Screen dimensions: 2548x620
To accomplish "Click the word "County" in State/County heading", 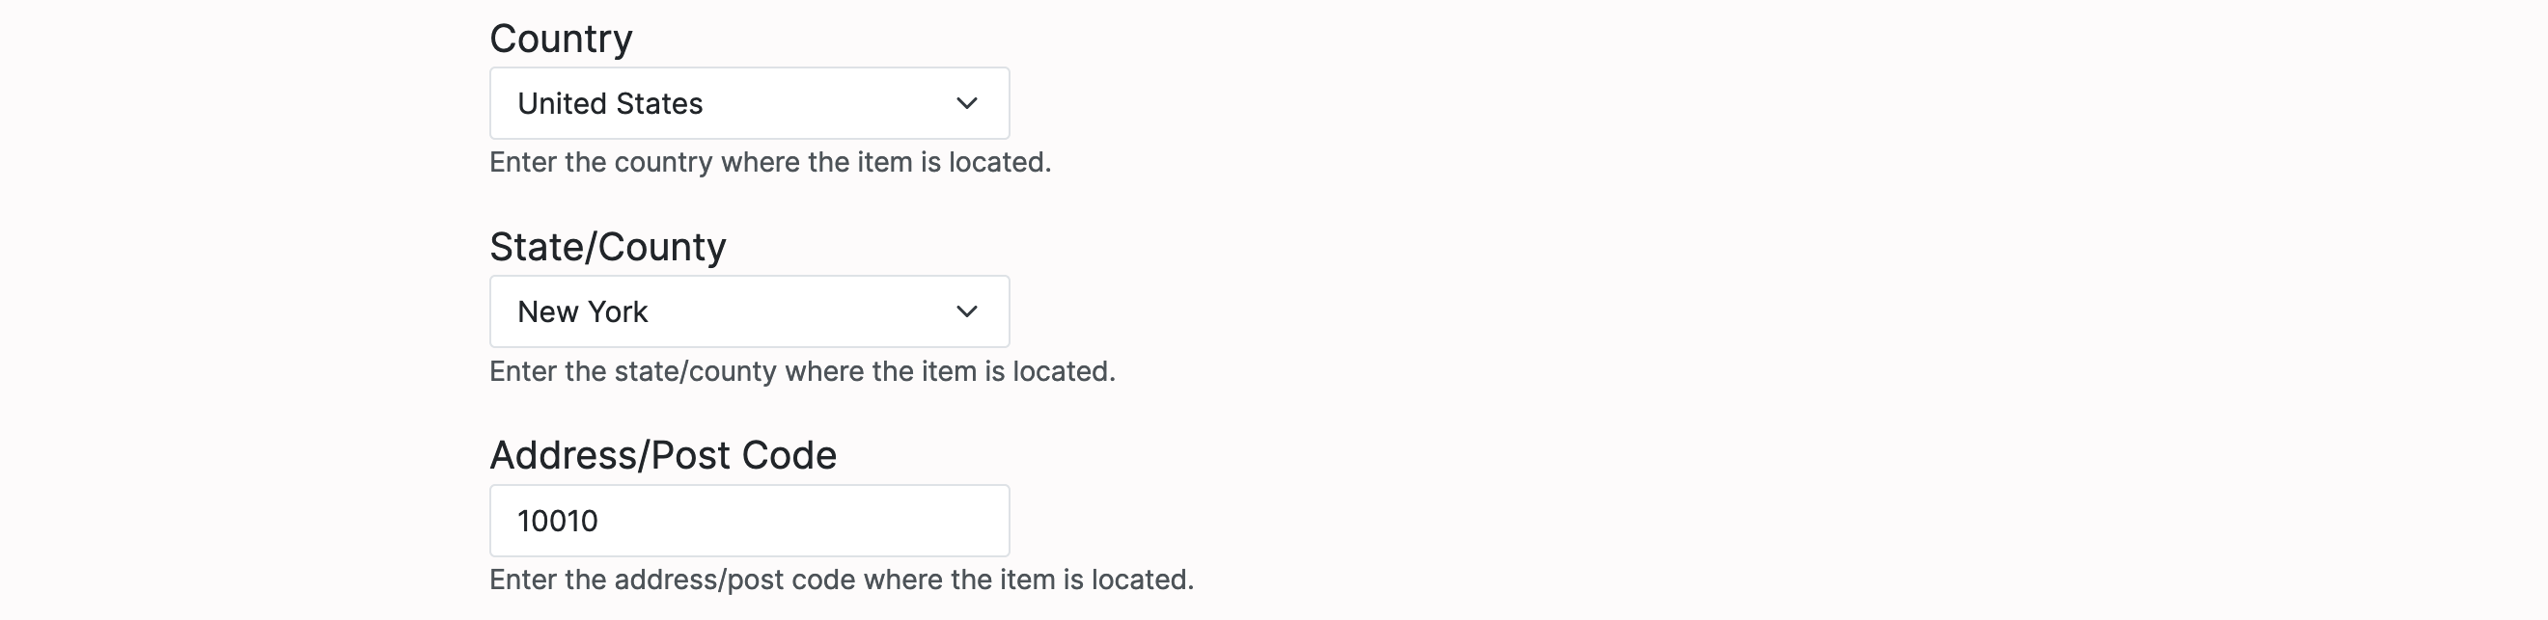I will (663, 247).
